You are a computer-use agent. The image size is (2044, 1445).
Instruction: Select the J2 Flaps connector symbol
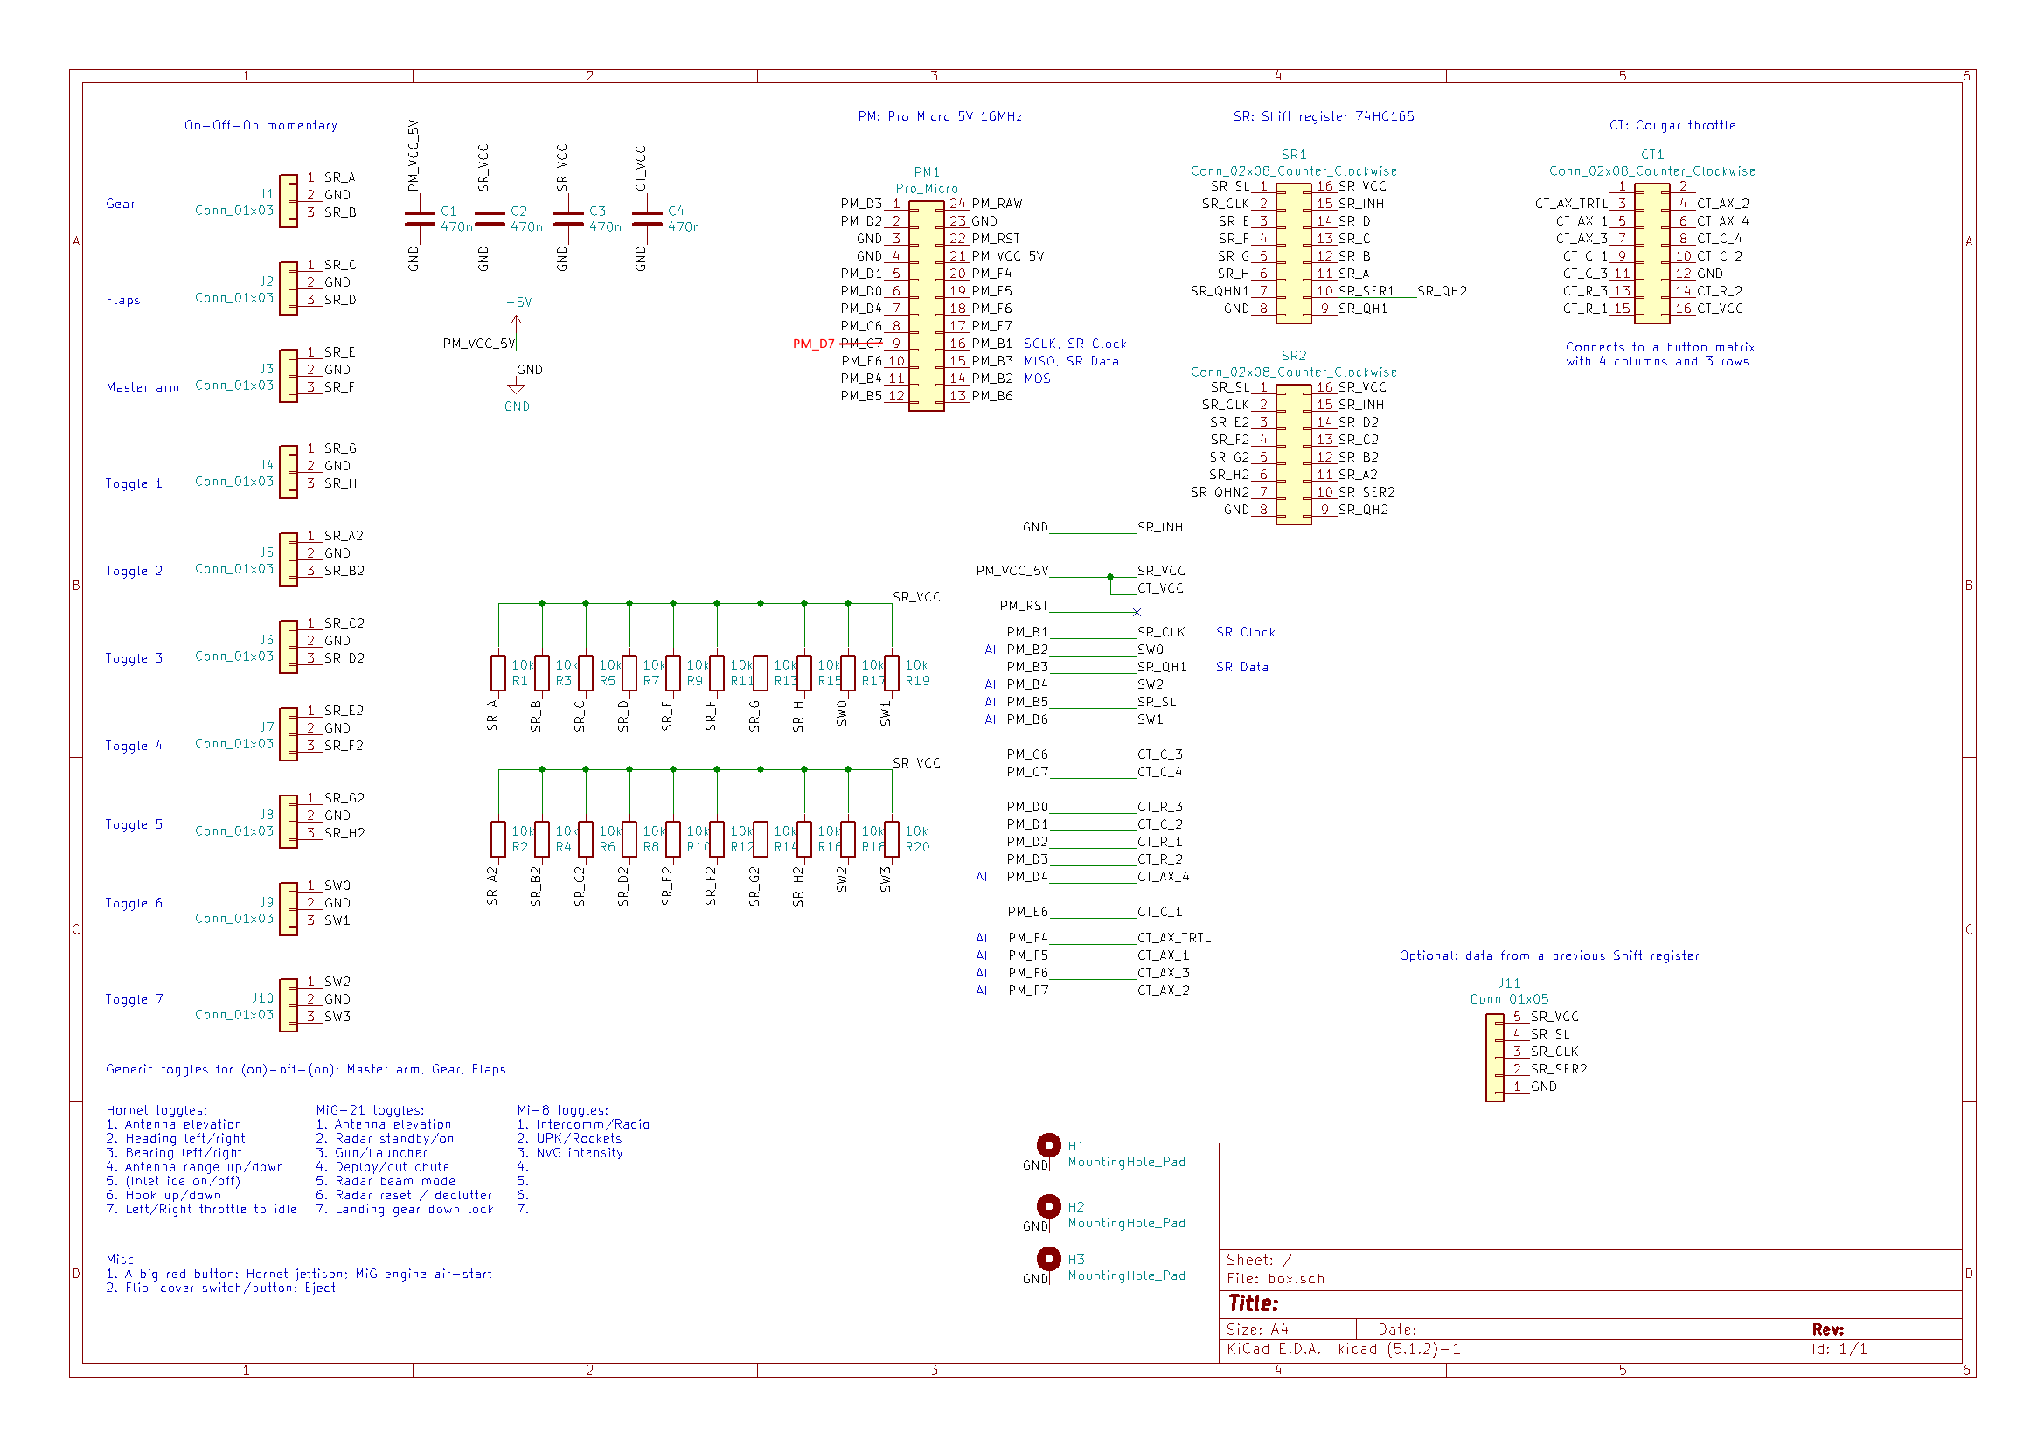pos(289,288)
